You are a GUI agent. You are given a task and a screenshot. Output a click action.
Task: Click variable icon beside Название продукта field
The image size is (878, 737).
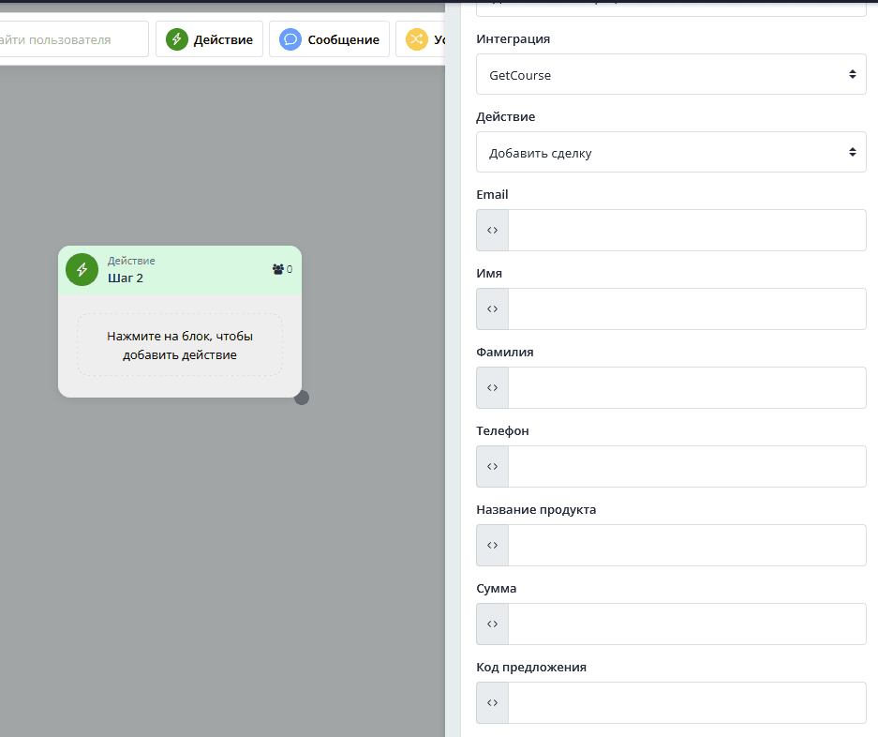(x=492, y=545)
